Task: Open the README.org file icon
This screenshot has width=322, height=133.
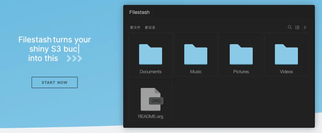Action: point(150,99)
